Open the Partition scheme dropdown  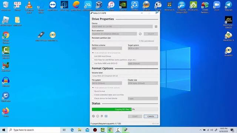107,48
